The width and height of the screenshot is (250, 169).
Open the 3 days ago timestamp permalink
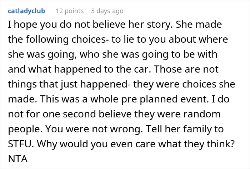click(x=107, y=11)
